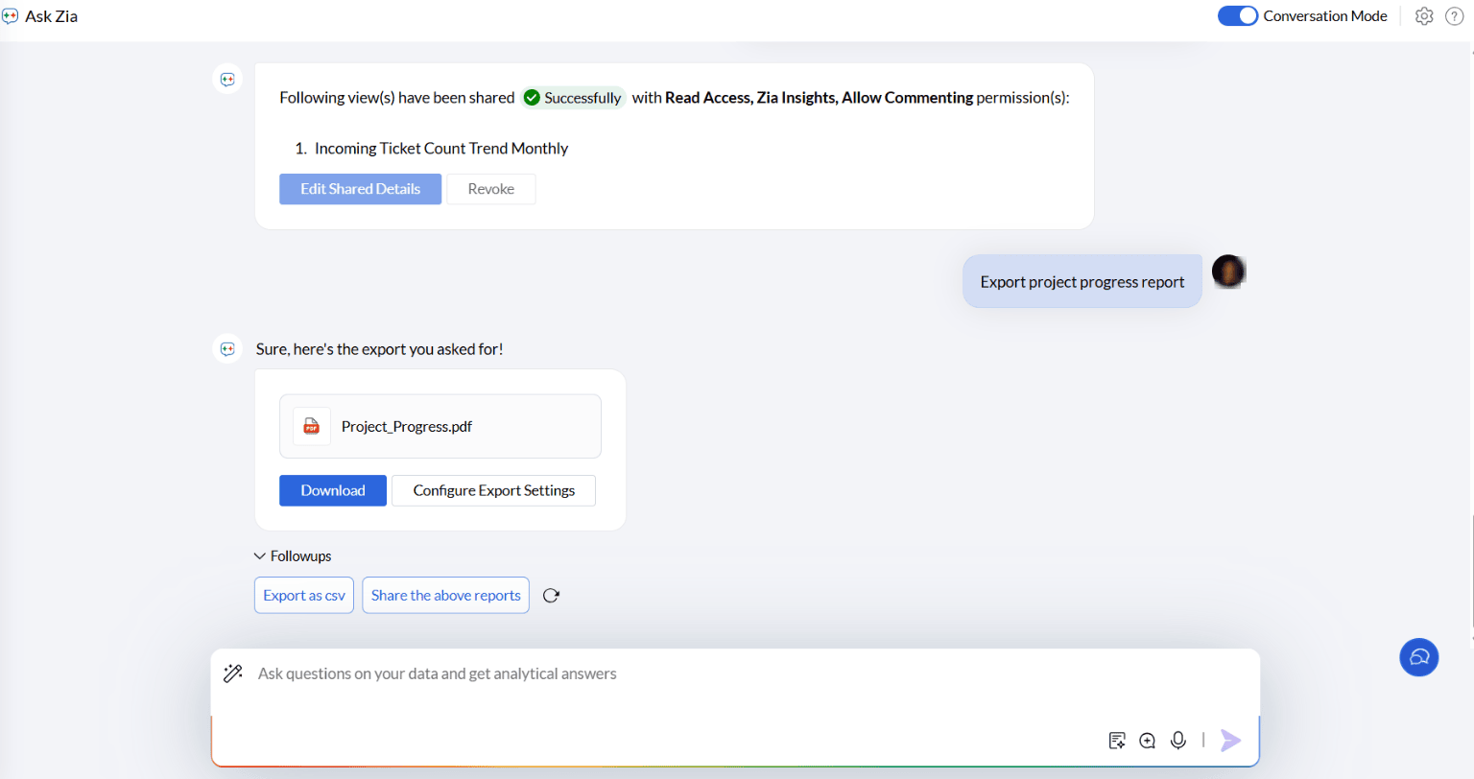This screenshot has height=779, width=1474.
Task: Click the microphone voice input icon
Action: [1178, 740]
